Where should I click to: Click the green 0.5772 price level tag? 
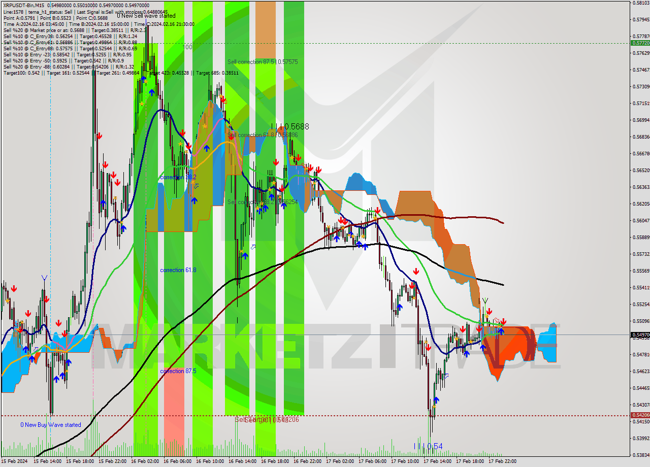(640, 43)
